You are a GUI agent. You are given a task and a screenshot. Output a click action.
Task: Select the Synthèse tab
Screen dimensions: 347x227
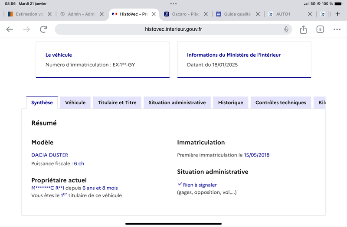42,102
